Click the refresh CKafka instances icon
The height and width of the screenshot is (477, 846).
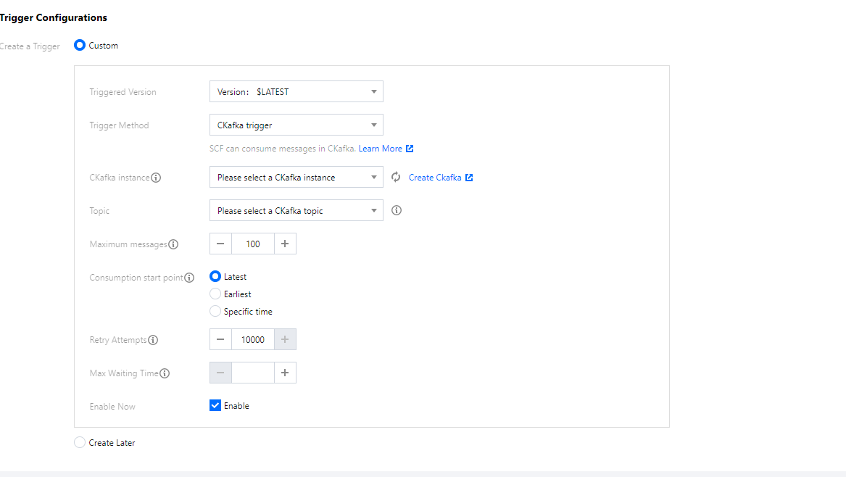pyautogui.click(x=396, y=178)
